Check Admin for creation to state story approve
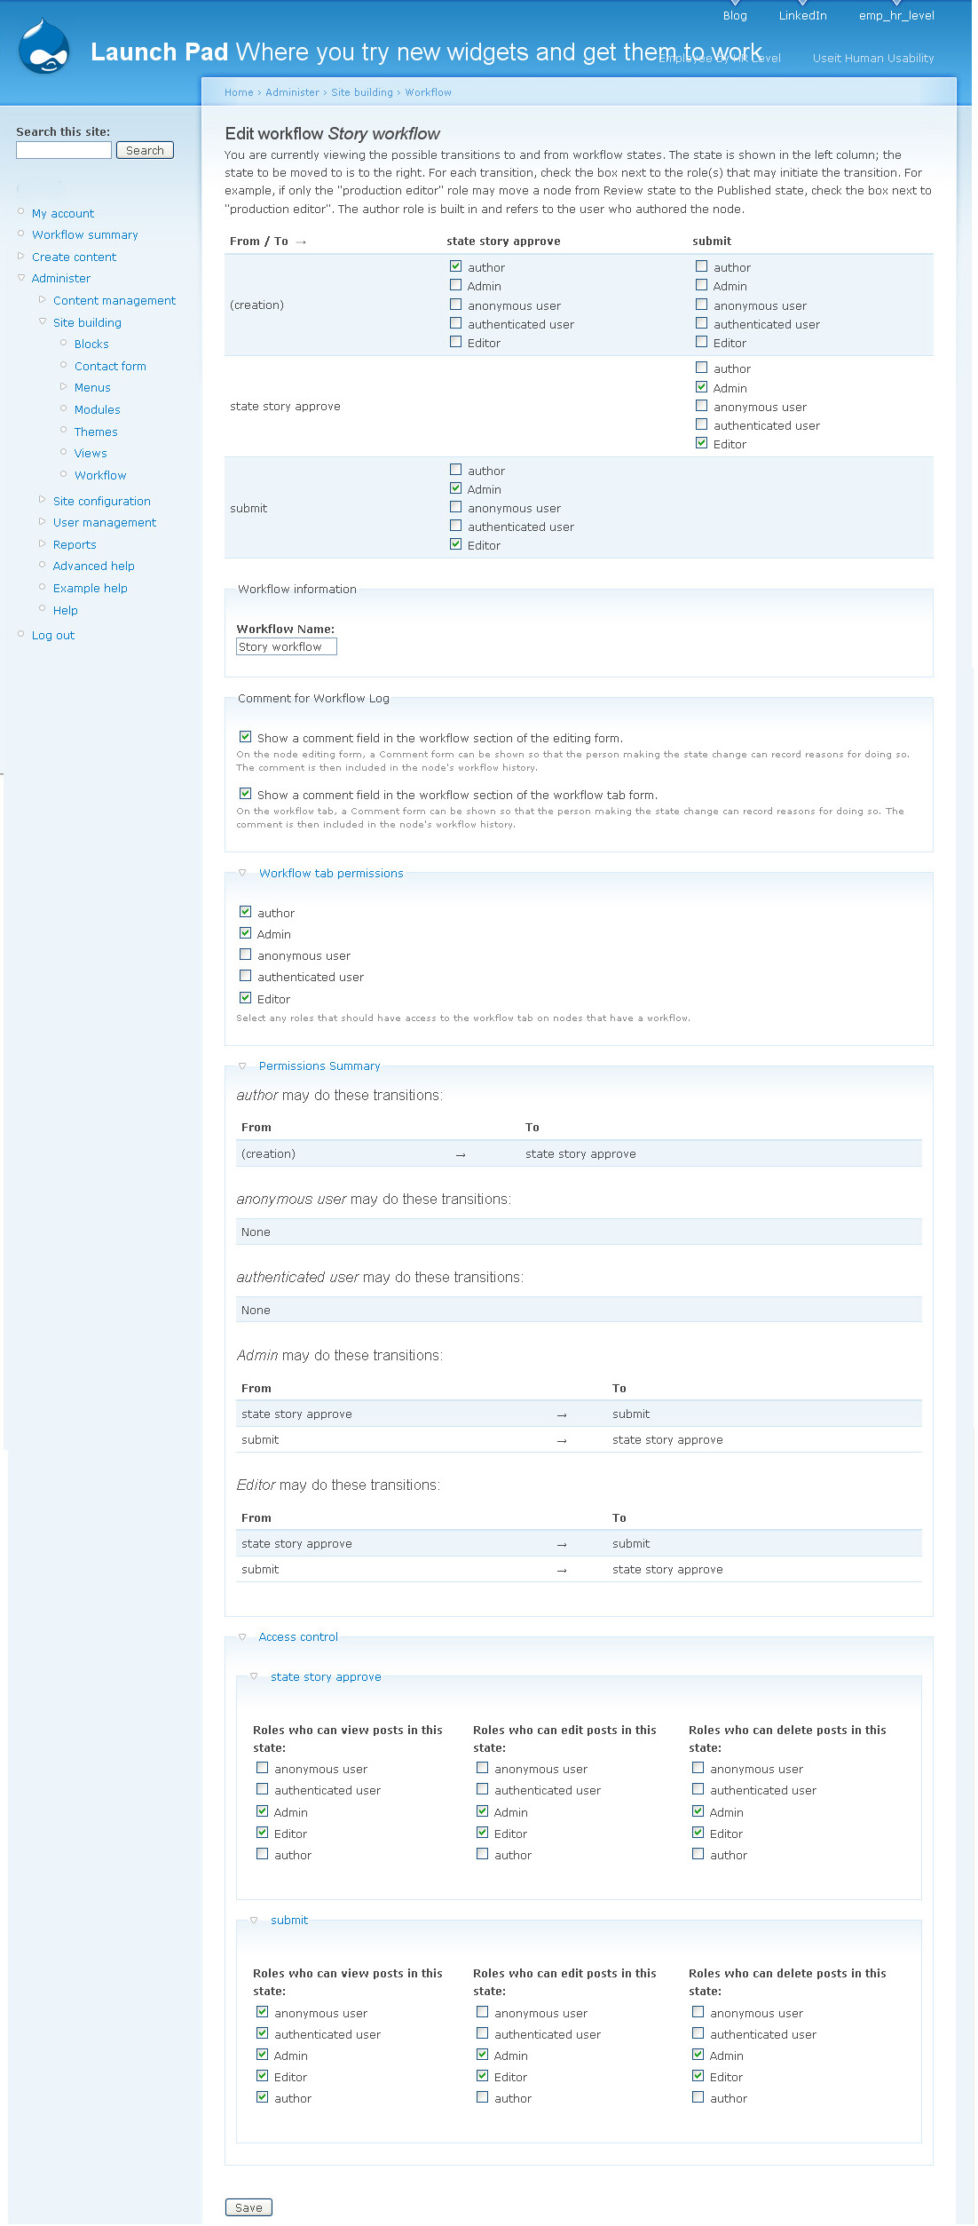 (x=455, y=285)
